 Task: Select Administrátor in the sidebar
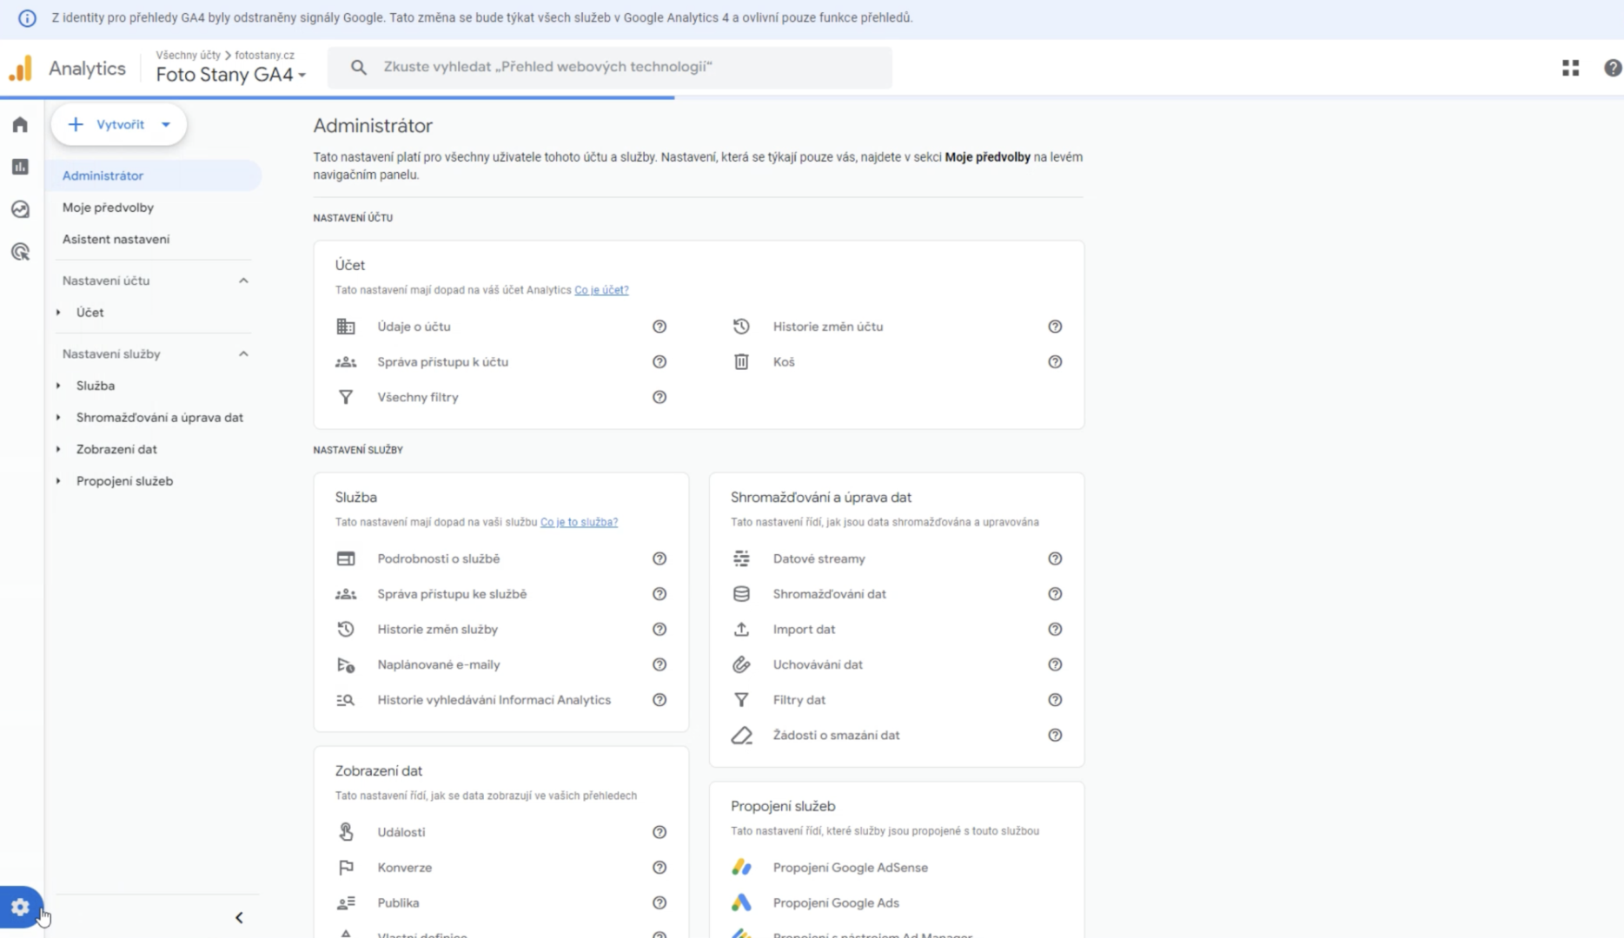153,175
